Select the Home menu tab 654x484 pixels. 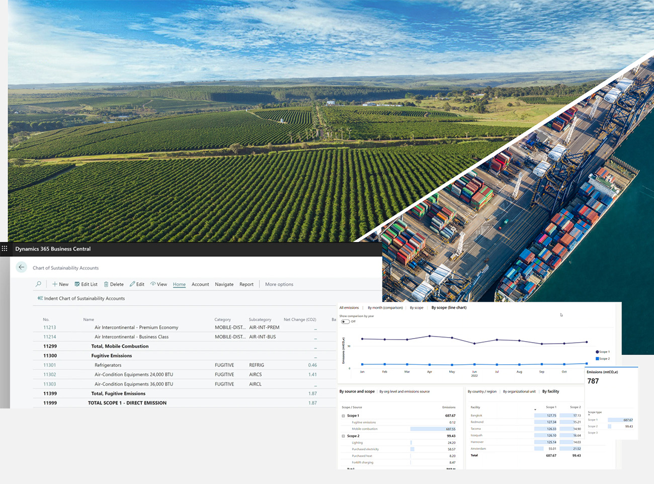click(x=179, y=284)
